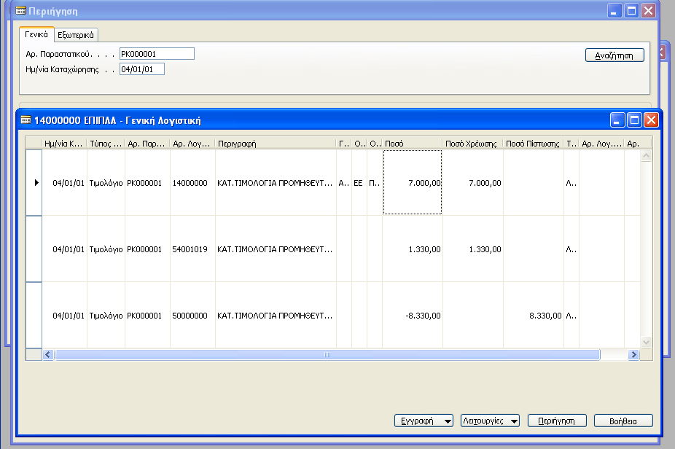Viewport: 675px width, 449px height.
Task: Click the Αρ. Παραστατικού field PK000001
Action: click(157, 54)
